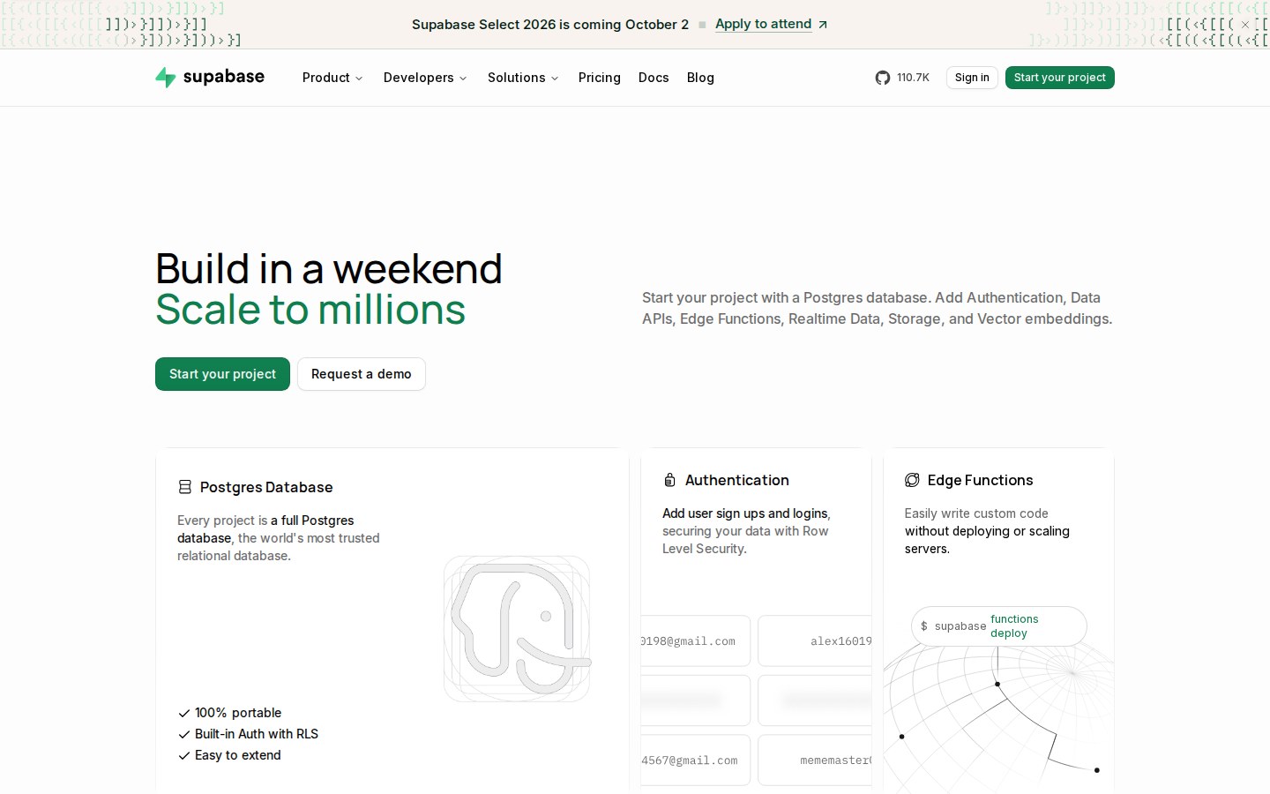
Task: Click the Sign in button
Action: tap(972, 78)
